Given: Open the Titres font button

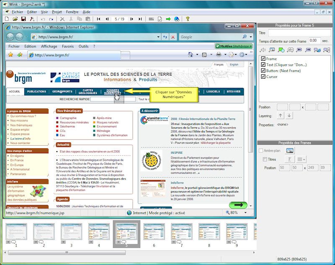Looking at the screenshot, I should click(290, 160).
